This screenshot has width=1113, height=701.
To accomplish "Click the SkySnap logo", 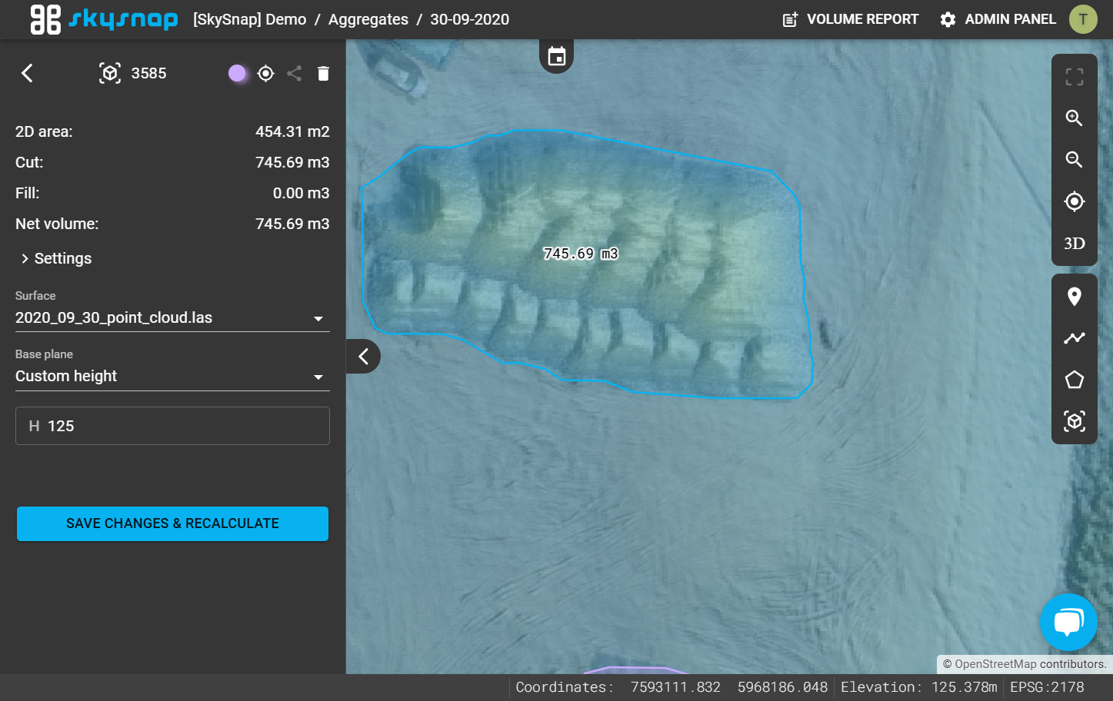I will point(104,19).
